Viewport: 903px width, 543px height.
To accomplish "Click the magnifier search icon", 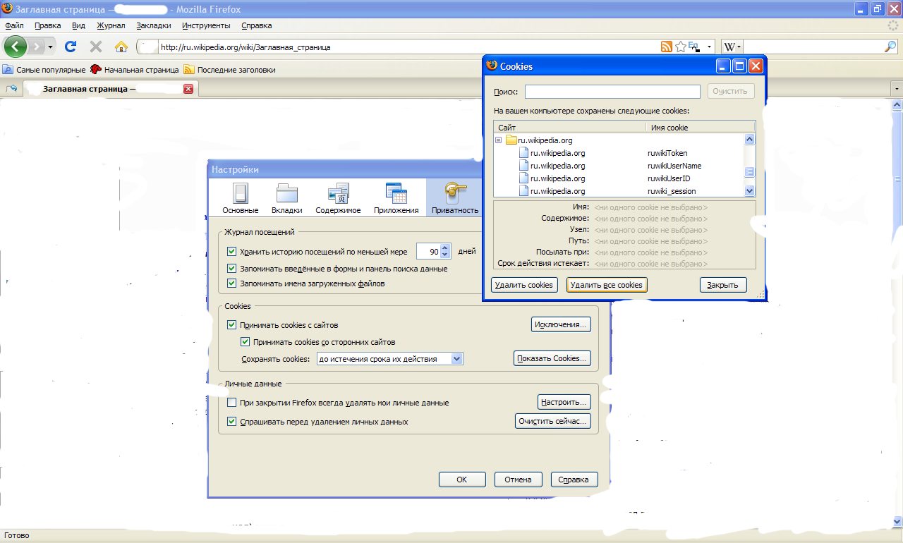I will point(890,47).
